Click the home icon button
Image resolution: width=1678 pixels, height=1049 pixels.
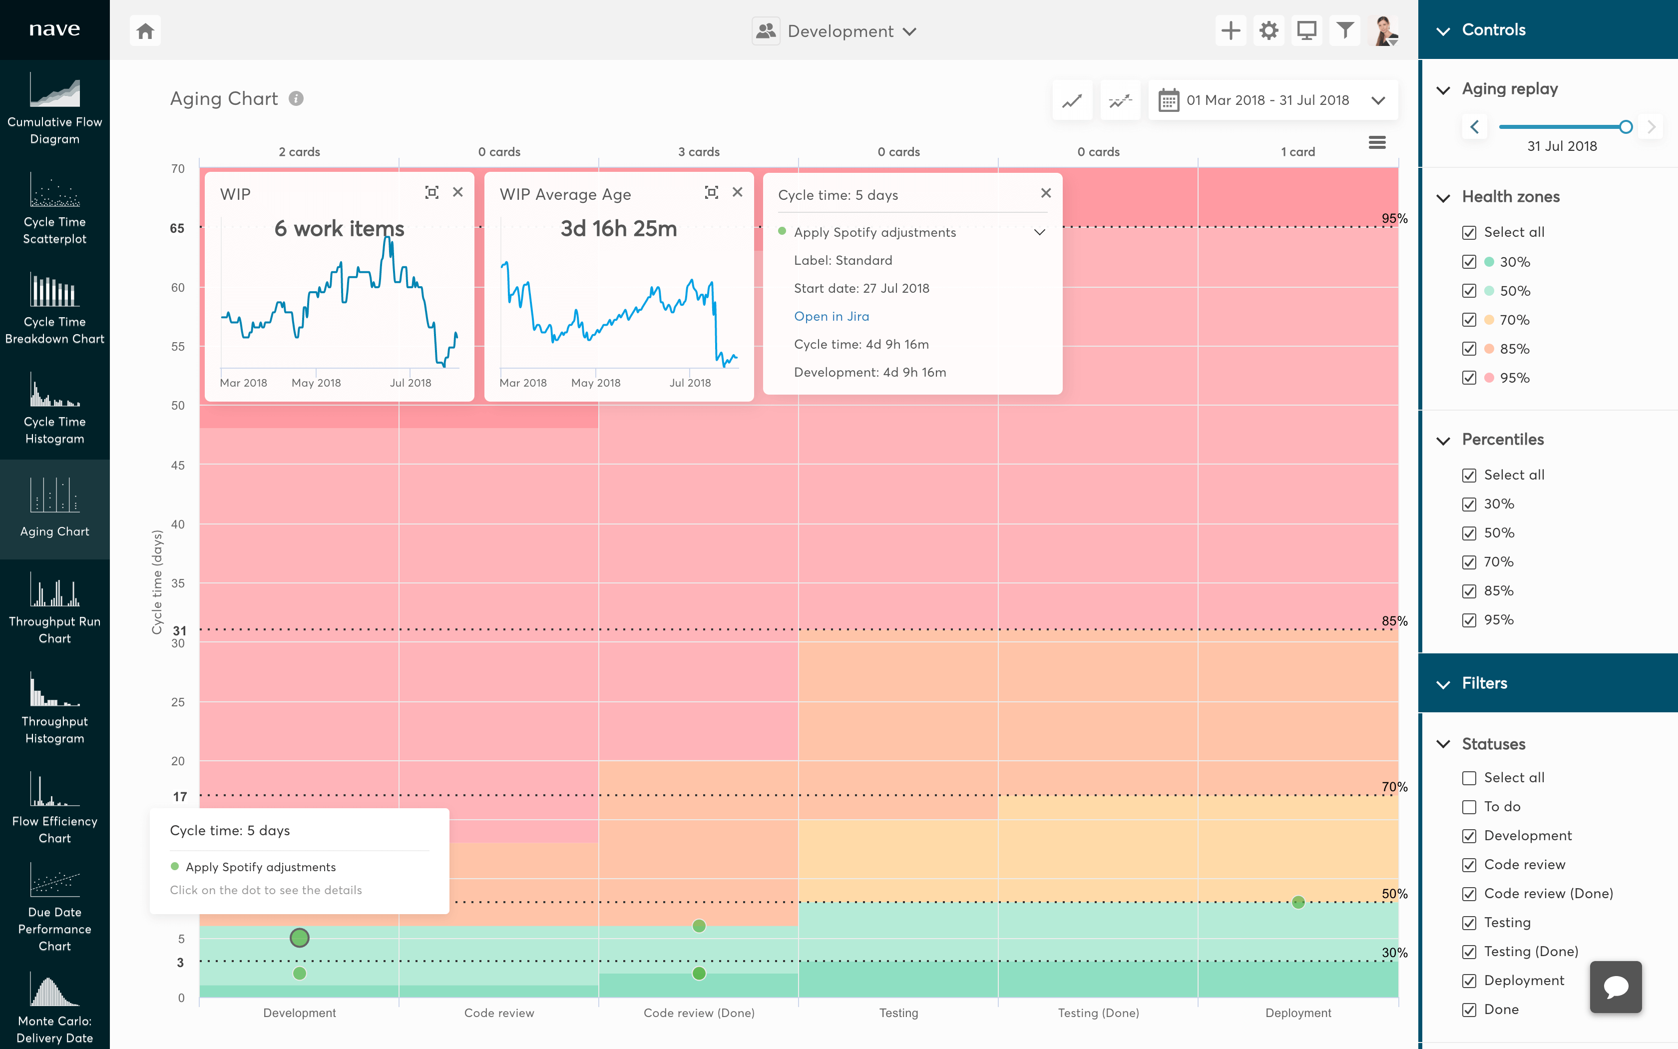145,31
